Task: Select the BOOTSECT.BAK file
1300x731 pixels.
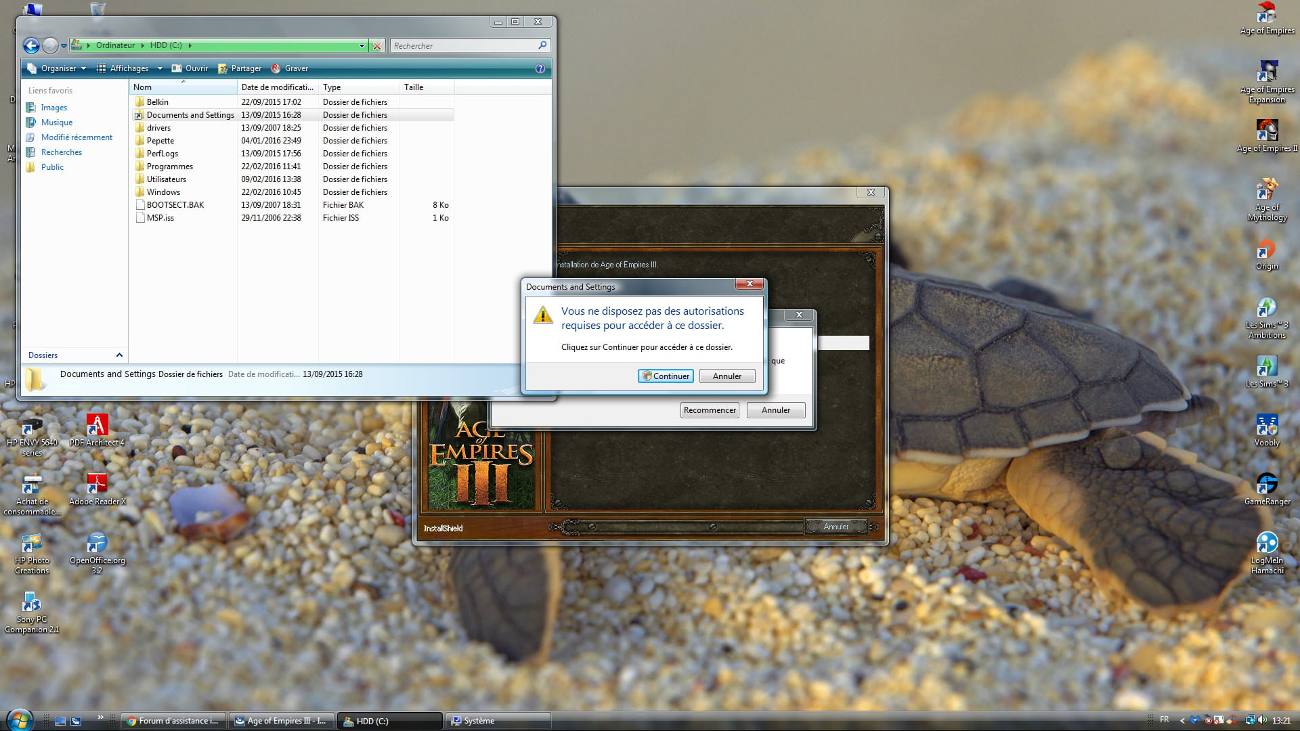Action: coord(175,205)
